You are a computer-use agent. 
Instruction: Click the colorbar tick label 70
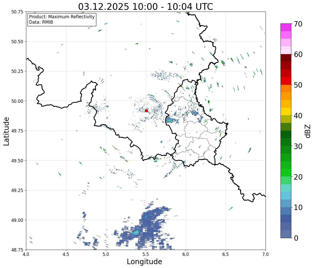pyautogui.click(x=298, y=24)
